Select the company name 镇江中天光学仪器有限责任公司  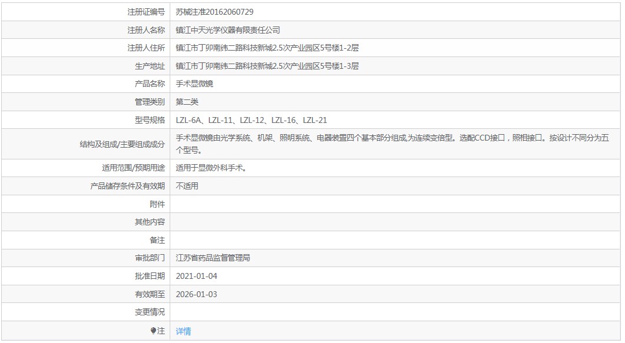click(228, 30)
